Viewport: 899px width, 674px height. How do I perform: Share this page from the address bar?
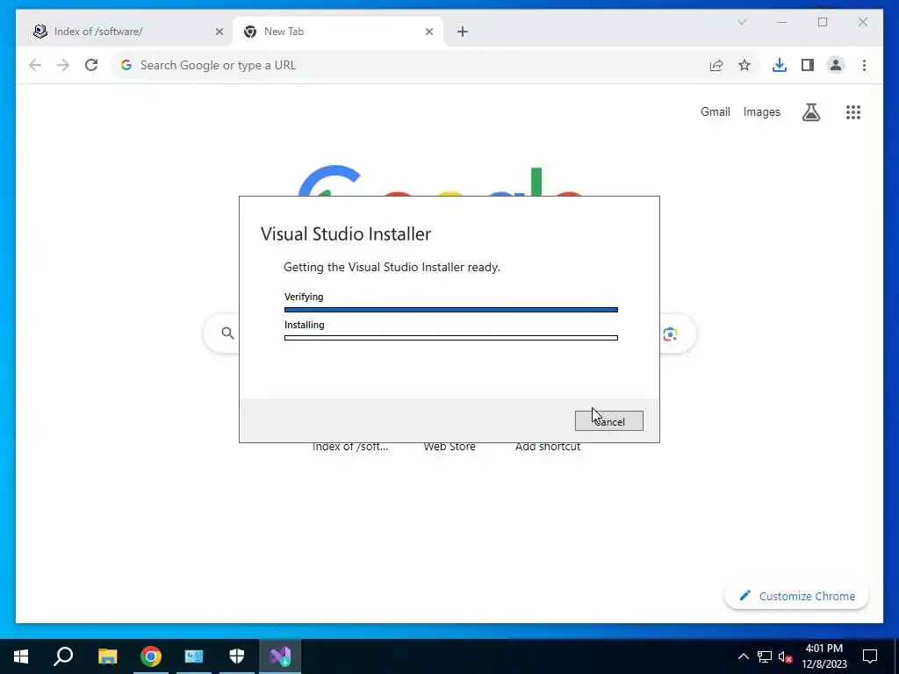click(716, 65)
